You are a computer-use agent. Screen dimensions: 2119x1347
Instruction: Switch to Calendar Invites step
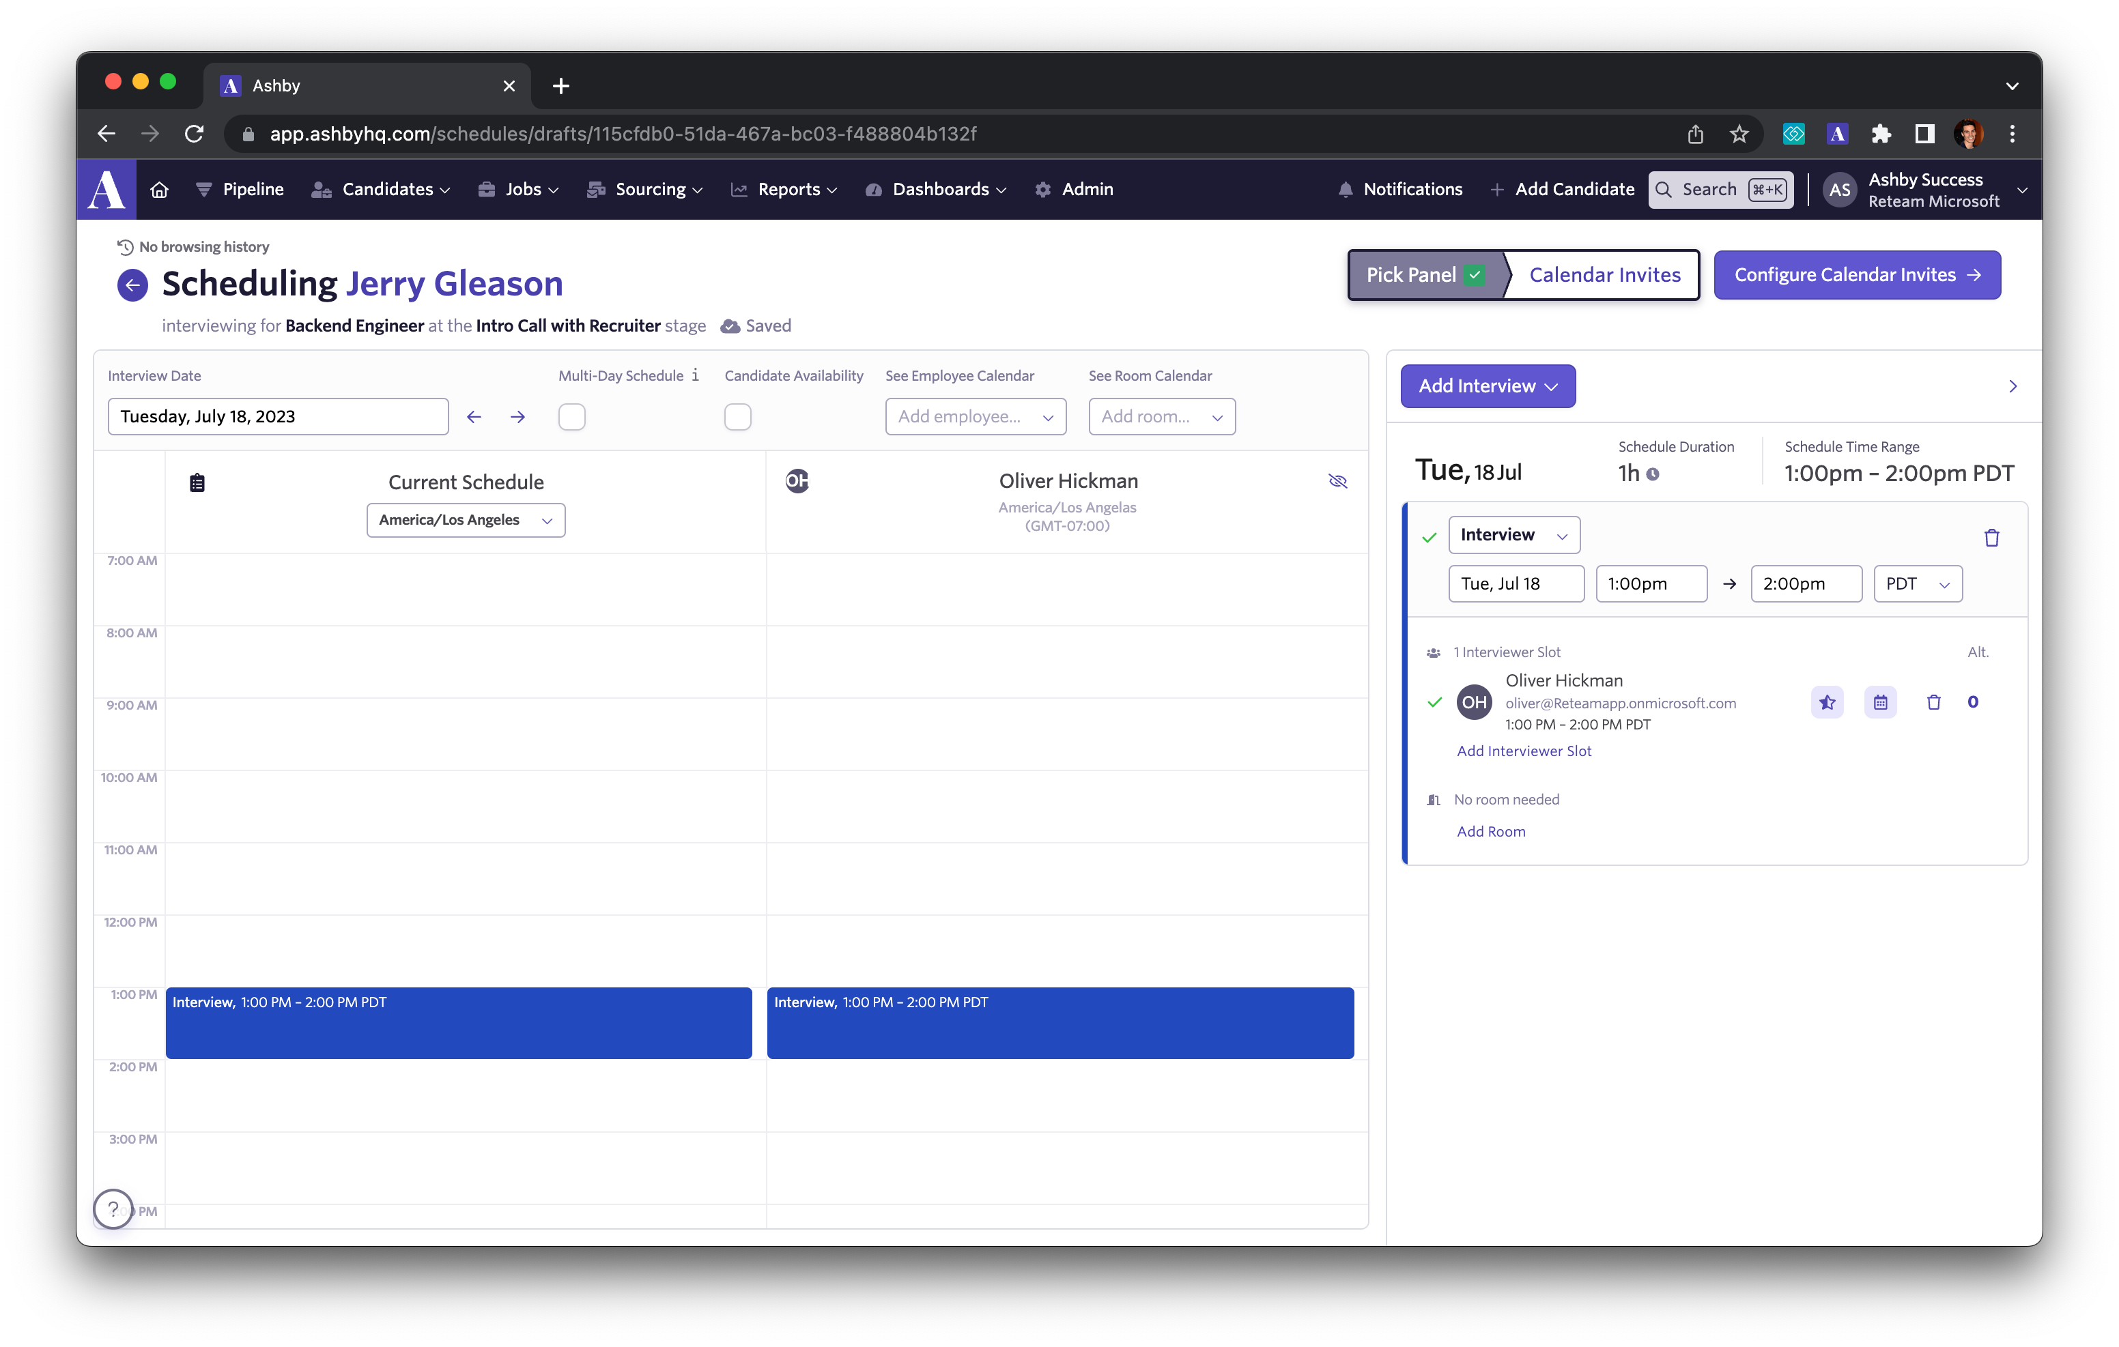1604,274
